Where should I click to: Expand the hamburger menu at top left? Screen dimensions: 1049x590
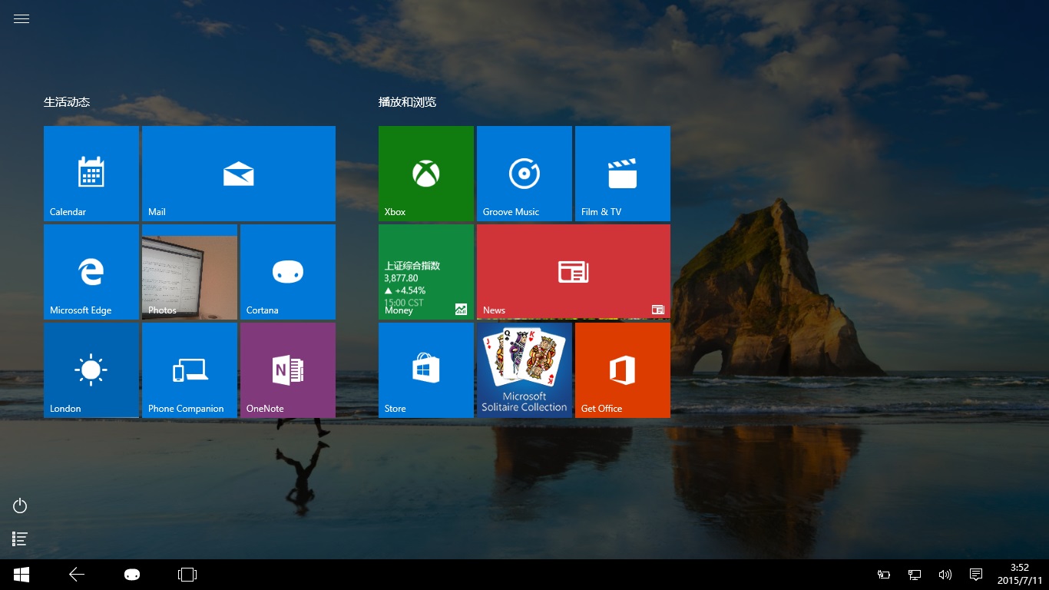[x=22, y=19]
